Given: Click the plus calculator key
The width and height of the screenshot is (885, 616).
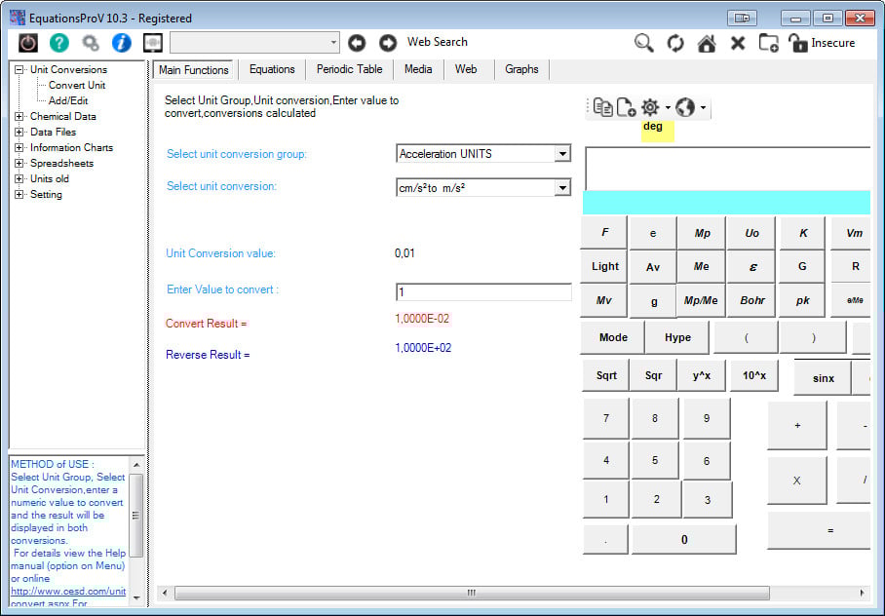Looking at the screenshot, I should [x=797, y=426].
